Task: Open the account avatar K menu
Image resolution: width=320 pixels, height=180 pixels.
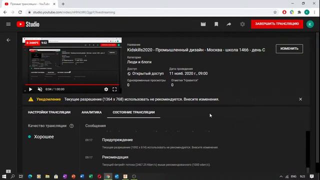Action: (x=310, y=24)
